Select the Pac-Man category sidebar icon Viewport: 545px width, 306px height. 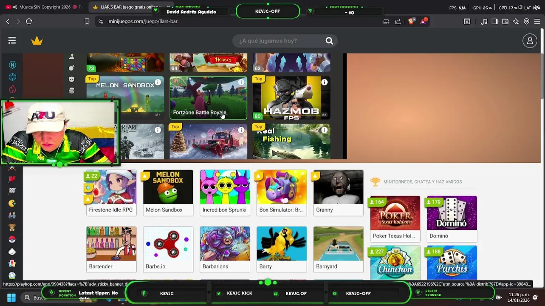(12, 203)
